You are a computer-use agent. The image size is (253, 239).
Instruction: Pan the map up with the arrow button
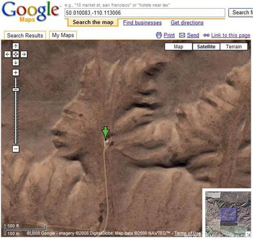pyautogui.click(x=15, y=46)
